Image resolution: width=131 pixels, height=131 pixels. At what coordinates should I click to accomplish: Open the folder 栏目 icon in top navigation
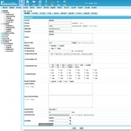click(34, 3)
